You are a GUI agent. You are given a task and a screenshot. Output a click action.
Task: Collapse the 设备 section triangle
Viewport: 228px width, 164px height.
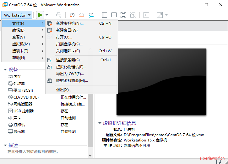coord(5,70)
